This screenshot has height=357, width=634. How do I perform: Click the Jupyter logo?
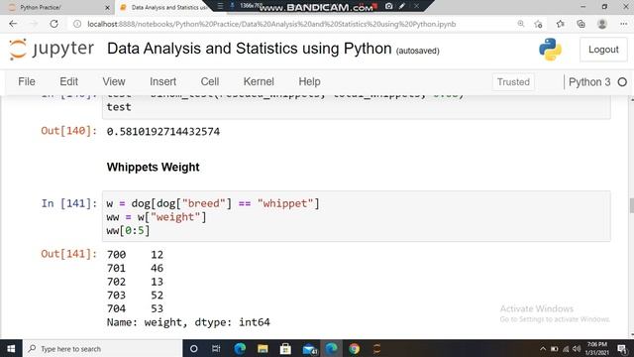pos(52,49)
